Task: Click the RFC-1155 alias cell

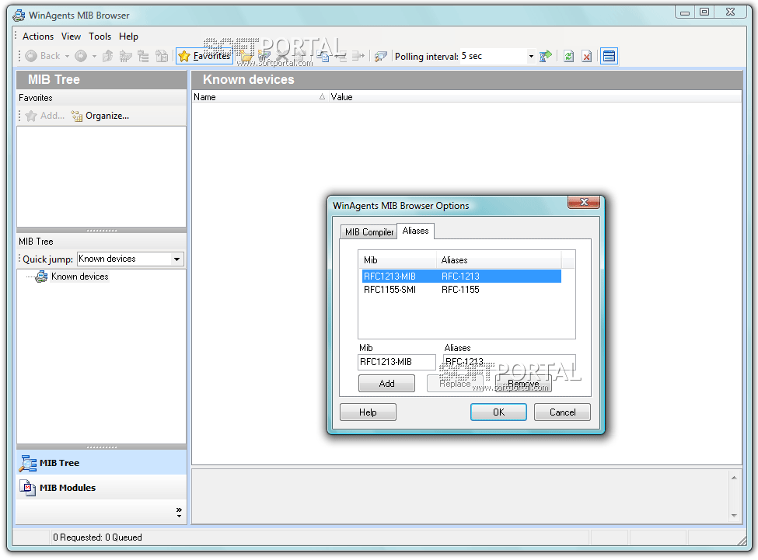Action: coord(460,290)
